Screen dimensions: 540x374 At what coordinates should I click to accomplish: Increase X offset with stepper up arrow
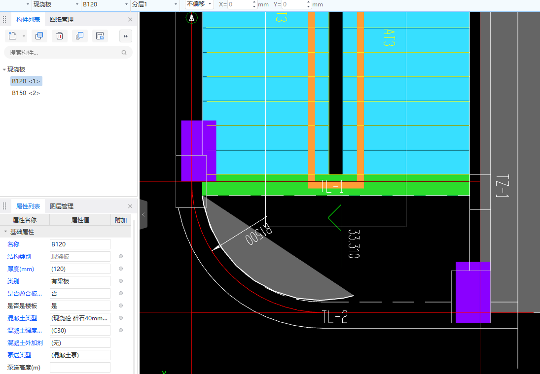[x=254, y=2]
